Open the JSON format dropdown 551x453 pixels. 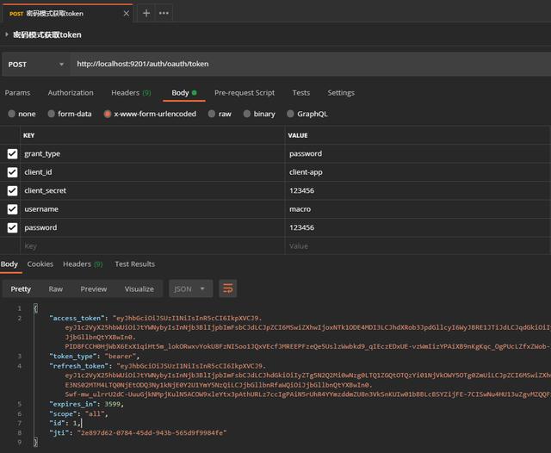coord(190,289)
